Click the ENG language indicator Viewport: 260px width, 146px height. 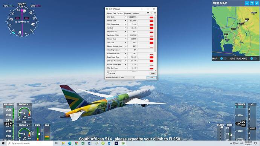pos(242,143)
